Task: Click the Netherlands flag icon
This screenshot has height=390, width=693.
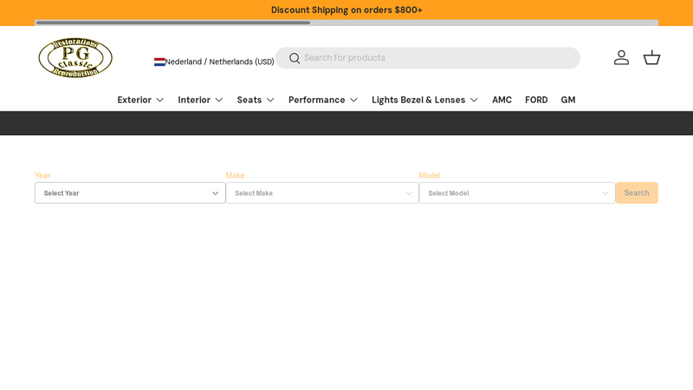Action: pyautogui.click(x=159, y=62)
